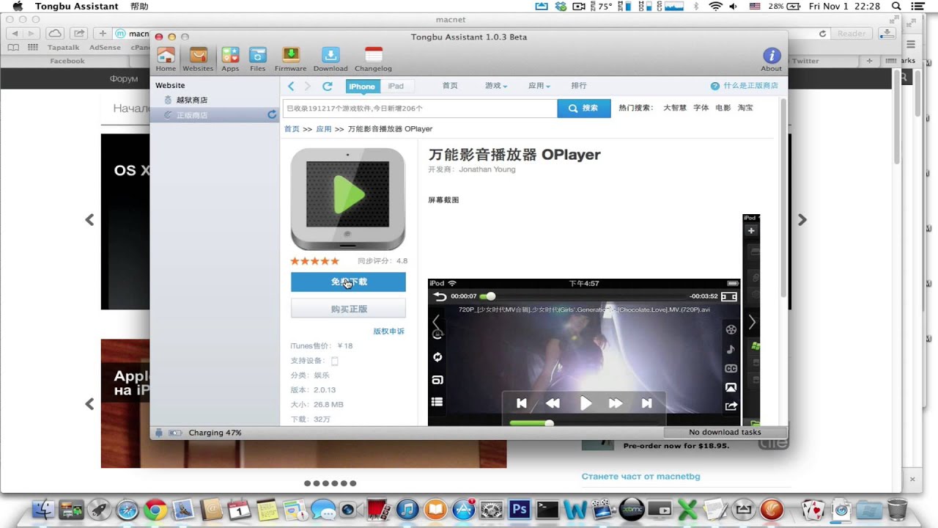Open Google Chrome from the Dock
This screenshot has width=938, height=528.
[x=155, y=509]
